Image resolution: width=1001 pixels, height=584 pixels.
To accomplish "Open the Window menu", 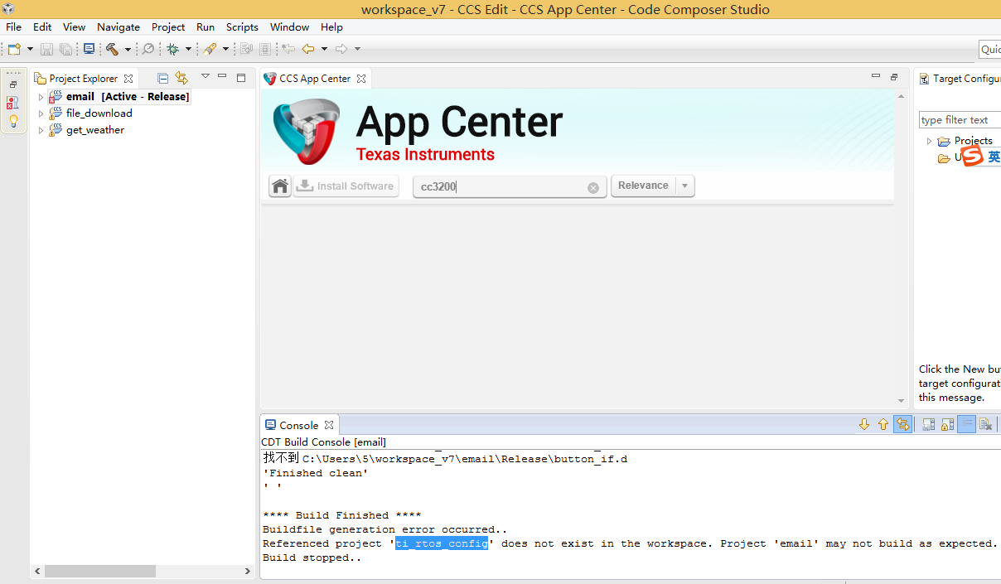I will [x=290, y=27].
